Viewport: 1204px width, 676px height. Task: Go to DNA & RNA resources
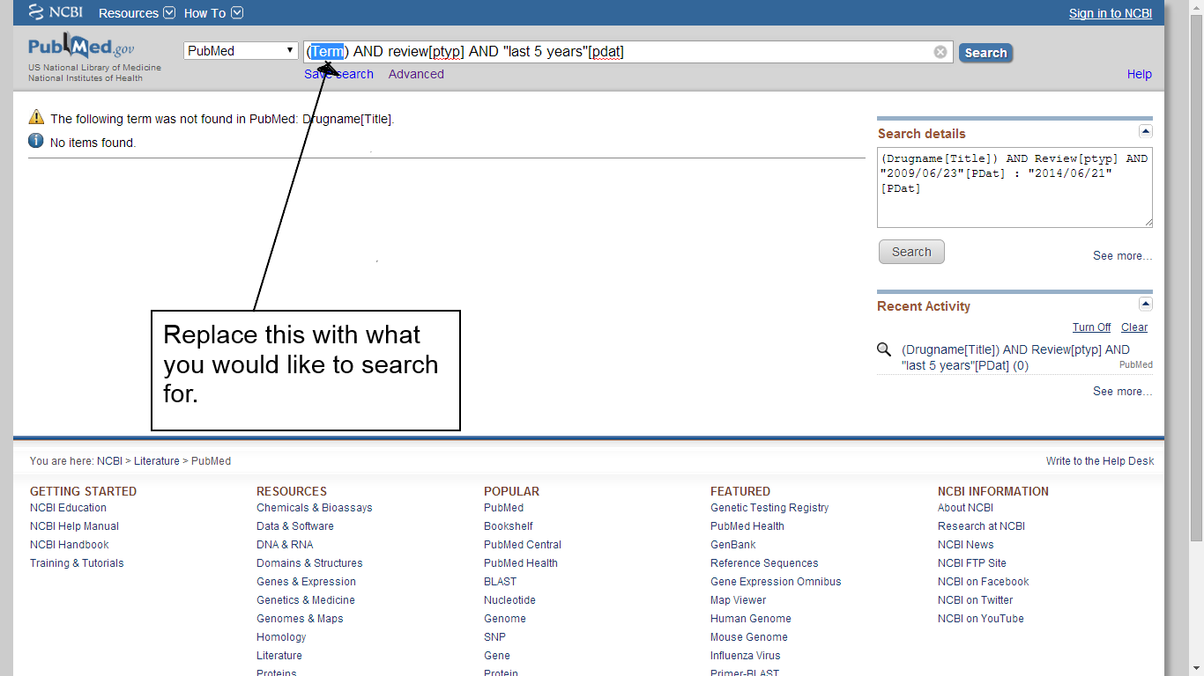tap(285, 545)
